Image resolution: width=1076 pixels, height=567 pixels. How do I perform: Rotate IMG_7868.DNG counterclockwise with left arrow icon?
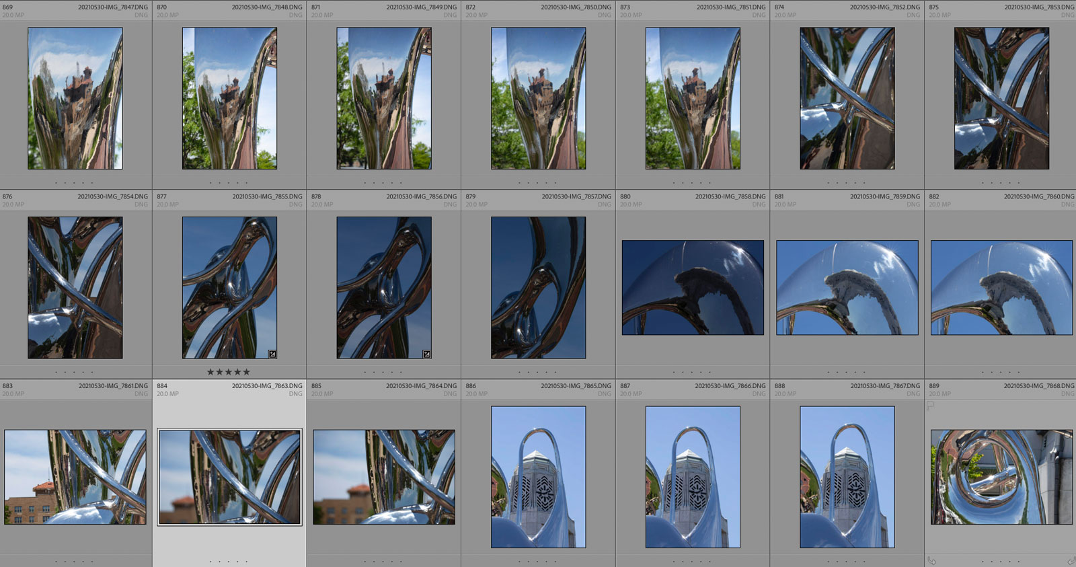coord(931,560)
